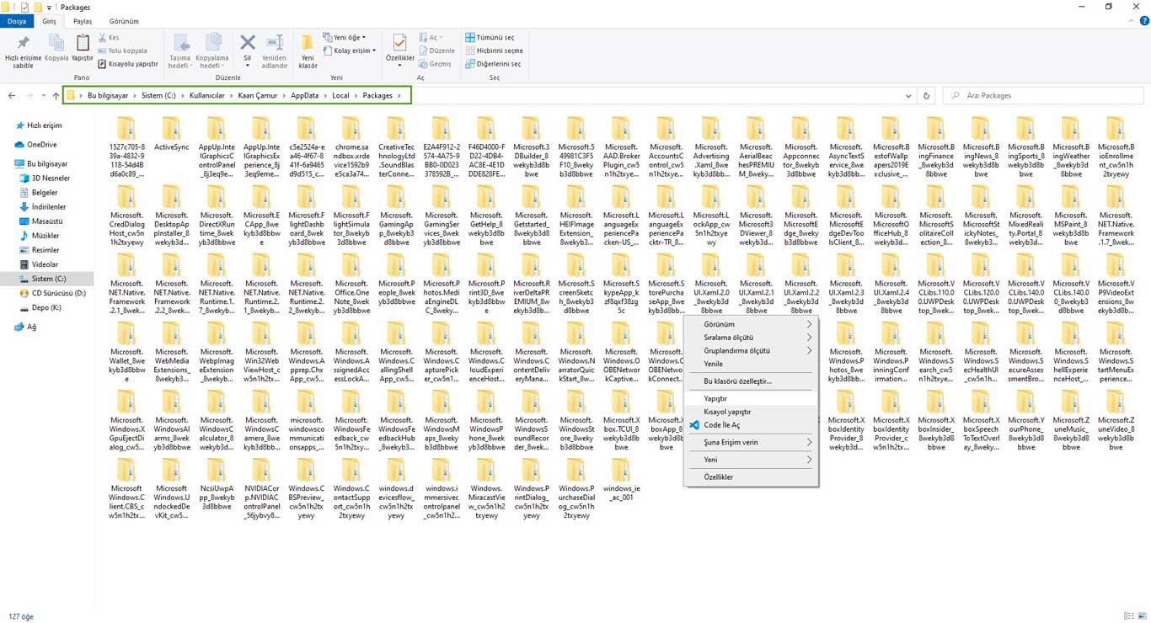Screen dimensions: 1151x623
Task: Open the address bar history dropdown arrow
Action: [908, 95]
